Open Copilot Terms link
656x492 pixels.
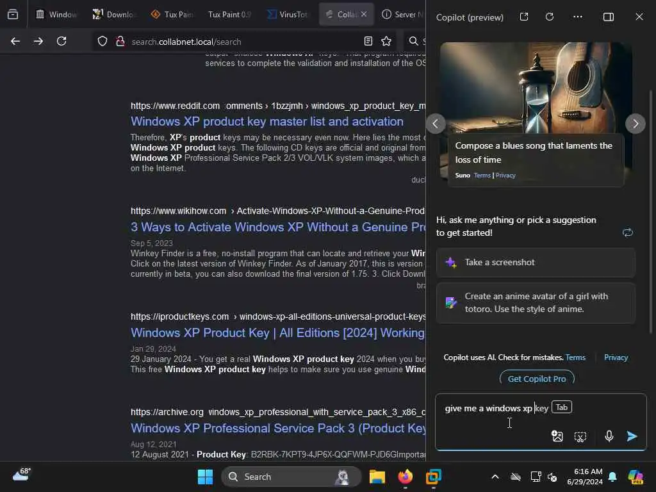coord(575,357)
